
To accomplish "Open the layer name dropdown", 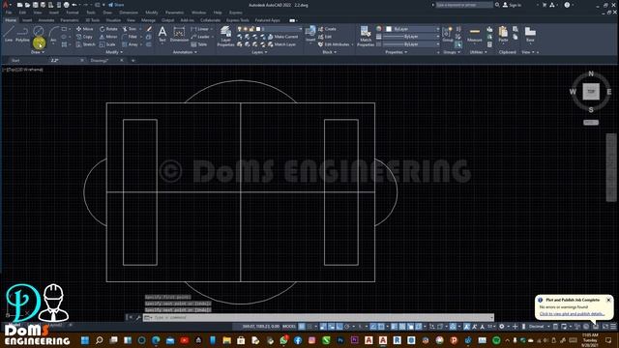I will click(x=270, y=29).
